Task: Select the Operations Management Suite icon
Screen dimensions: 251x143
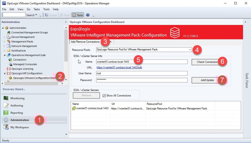Action: coord(9,55)
